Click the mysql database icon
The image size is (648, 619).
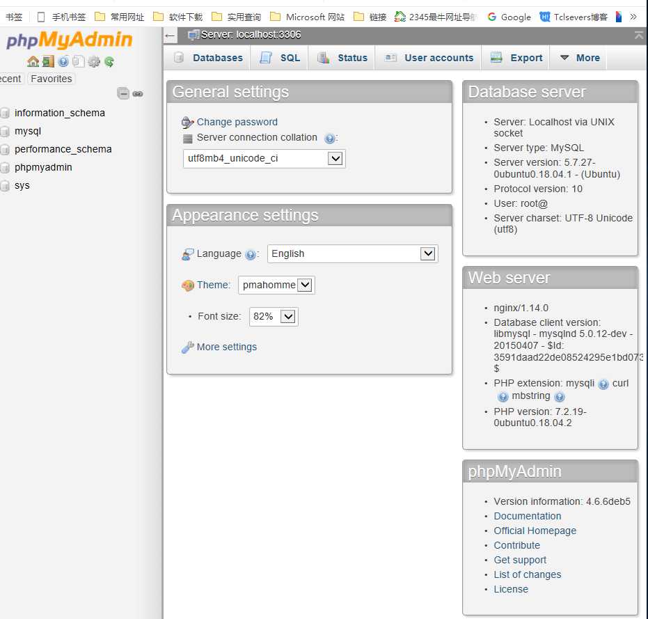[5, 131]
